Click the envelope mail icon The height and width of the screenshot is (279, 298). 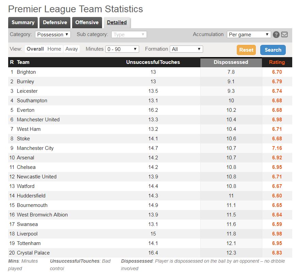284,35
